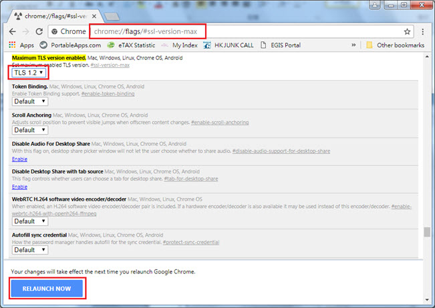Open the Scroll Anchoring Default dropdown
The height and width of the screenshot is (308, 435).
[30, 130]
